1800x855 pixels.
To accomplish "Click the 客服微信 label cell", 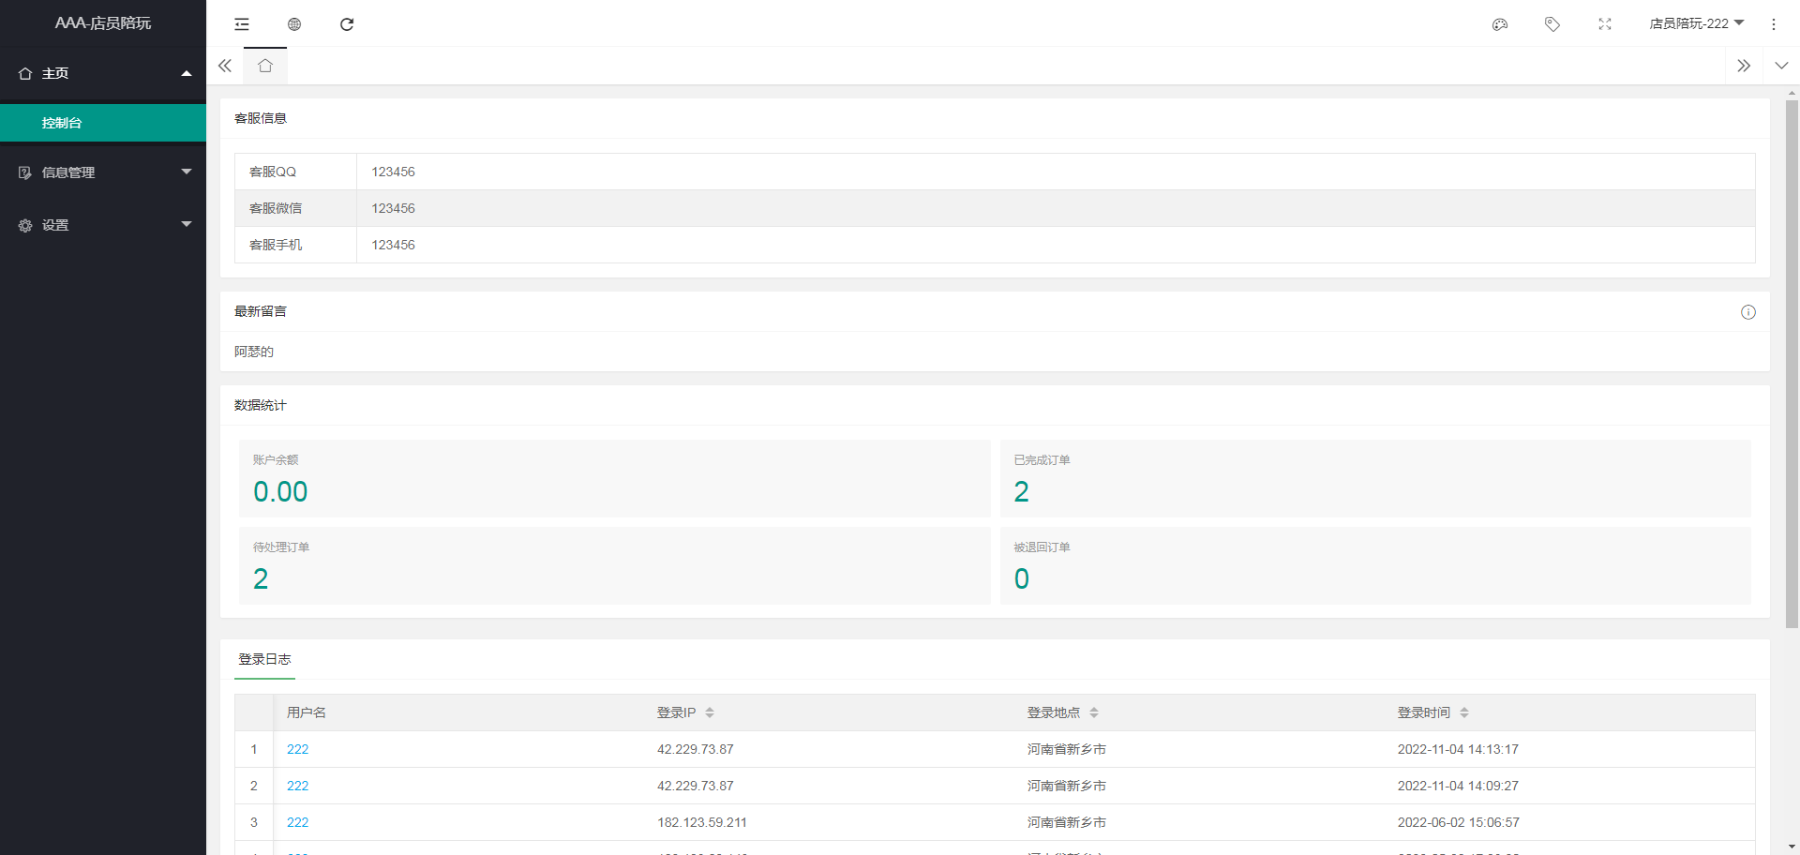I will point(295,208).
